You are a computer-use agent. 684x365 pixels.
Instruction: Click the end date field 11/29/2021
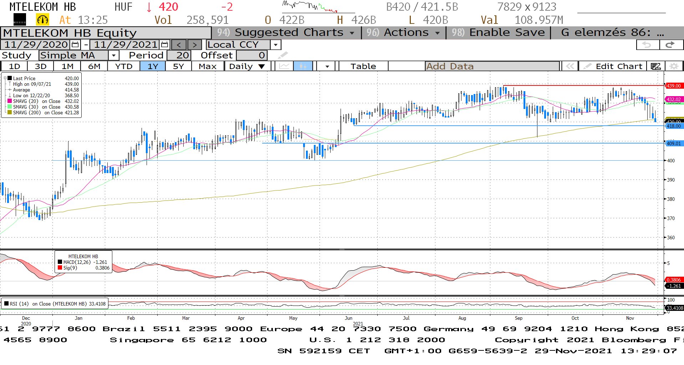pos(125,45)
